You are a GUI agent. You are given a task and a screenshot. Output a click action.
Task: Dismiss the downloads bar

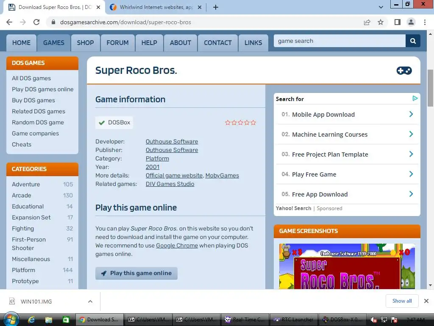pos(426,301)
